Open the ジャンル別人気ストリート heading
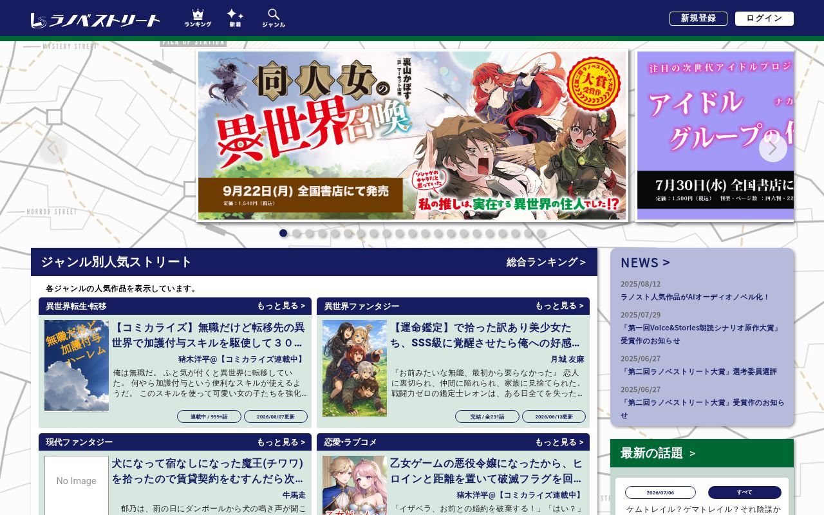 117,262
